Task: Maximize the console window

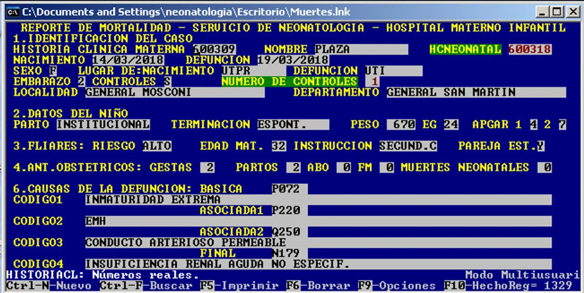Action: coord(556,11)
